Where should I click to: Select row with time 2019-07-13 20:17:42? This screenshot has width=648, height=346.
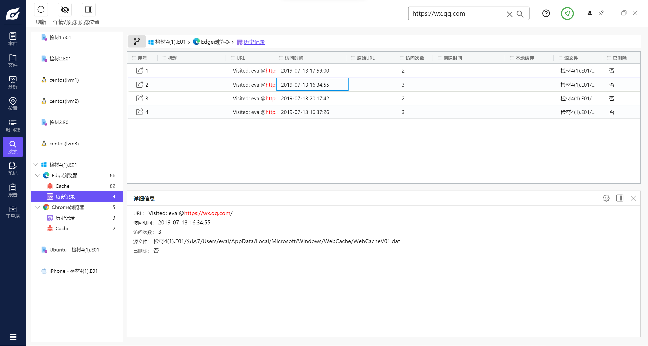click(383, 98)
